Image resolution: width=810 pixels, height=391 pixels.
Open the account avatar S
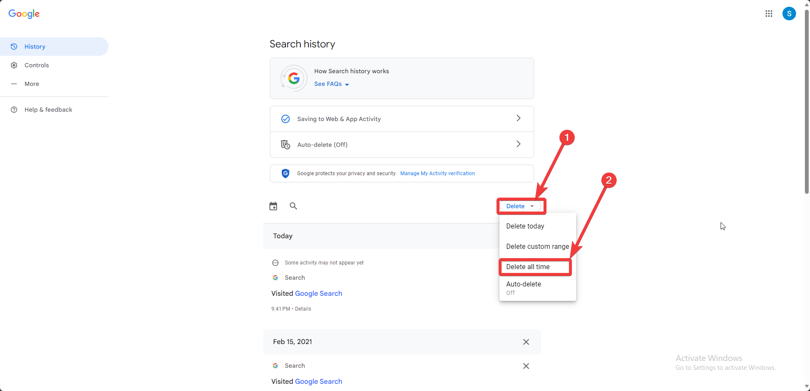coord(789,14)
